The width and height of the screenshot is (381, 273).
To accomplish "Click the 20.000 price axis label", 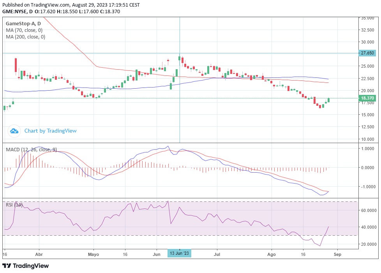I will [x=367, y=91].
